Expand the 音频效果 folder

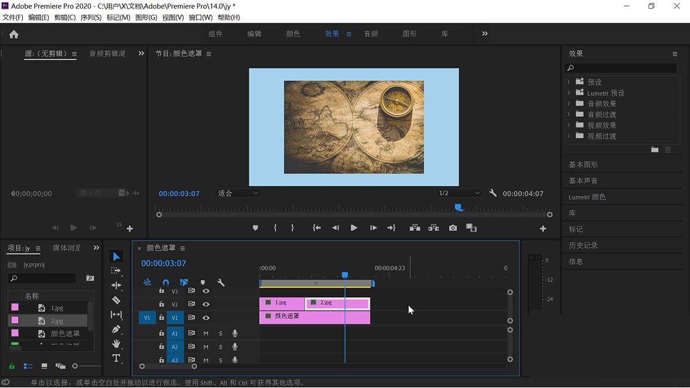click(x=569, y=103)
